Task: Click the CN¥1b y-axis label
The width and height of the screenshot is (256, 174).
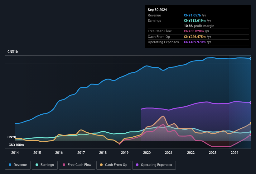Action: 12,52
